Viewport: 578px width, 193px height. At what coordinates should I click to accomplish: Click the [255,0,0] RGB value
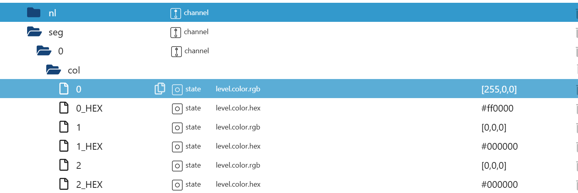[499, 89]
